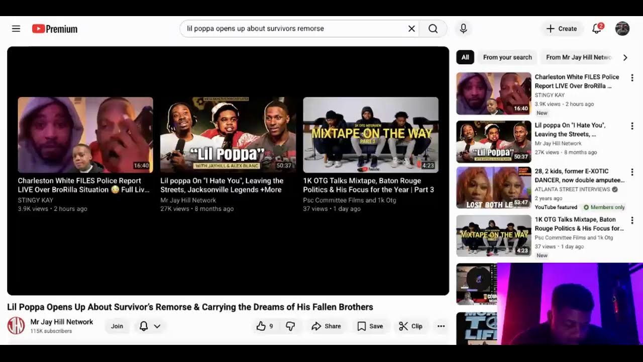Select the From your search chip
The image size is (643, 362).
point(507,57)
